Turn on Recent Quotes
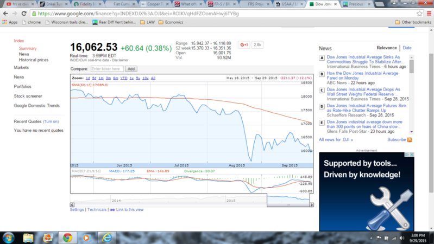The height and width of the screenshot is (244, 434). click(x=51, y=121)
